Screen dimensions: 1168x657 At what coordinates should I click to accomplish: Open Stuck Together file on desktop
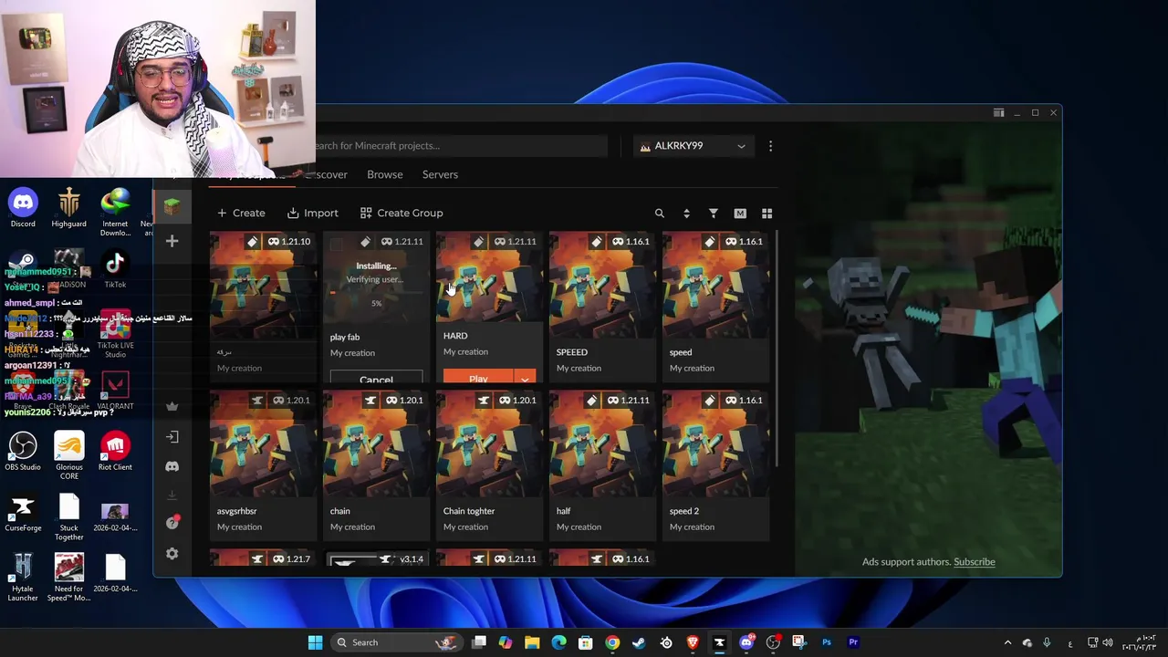tap(68, 517)
